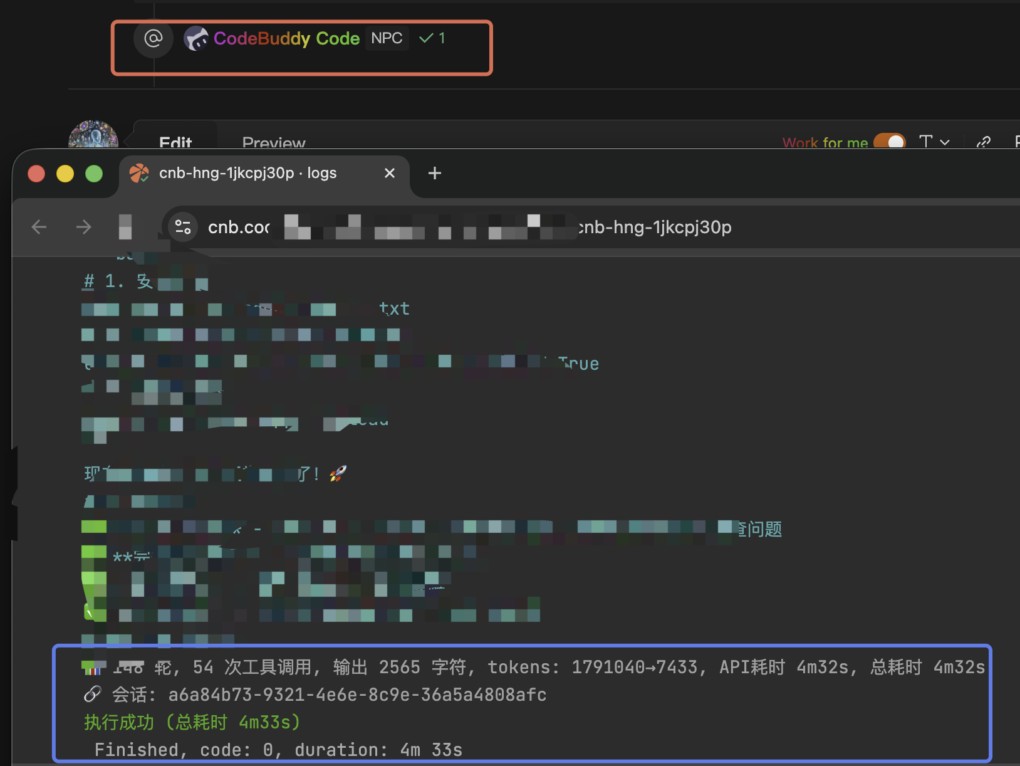
Task: Go back with the browser back arrow
Action: coord(39,227)
